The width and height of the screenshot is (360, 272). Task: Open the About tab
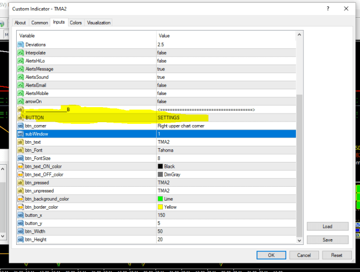tap(20, 22)
